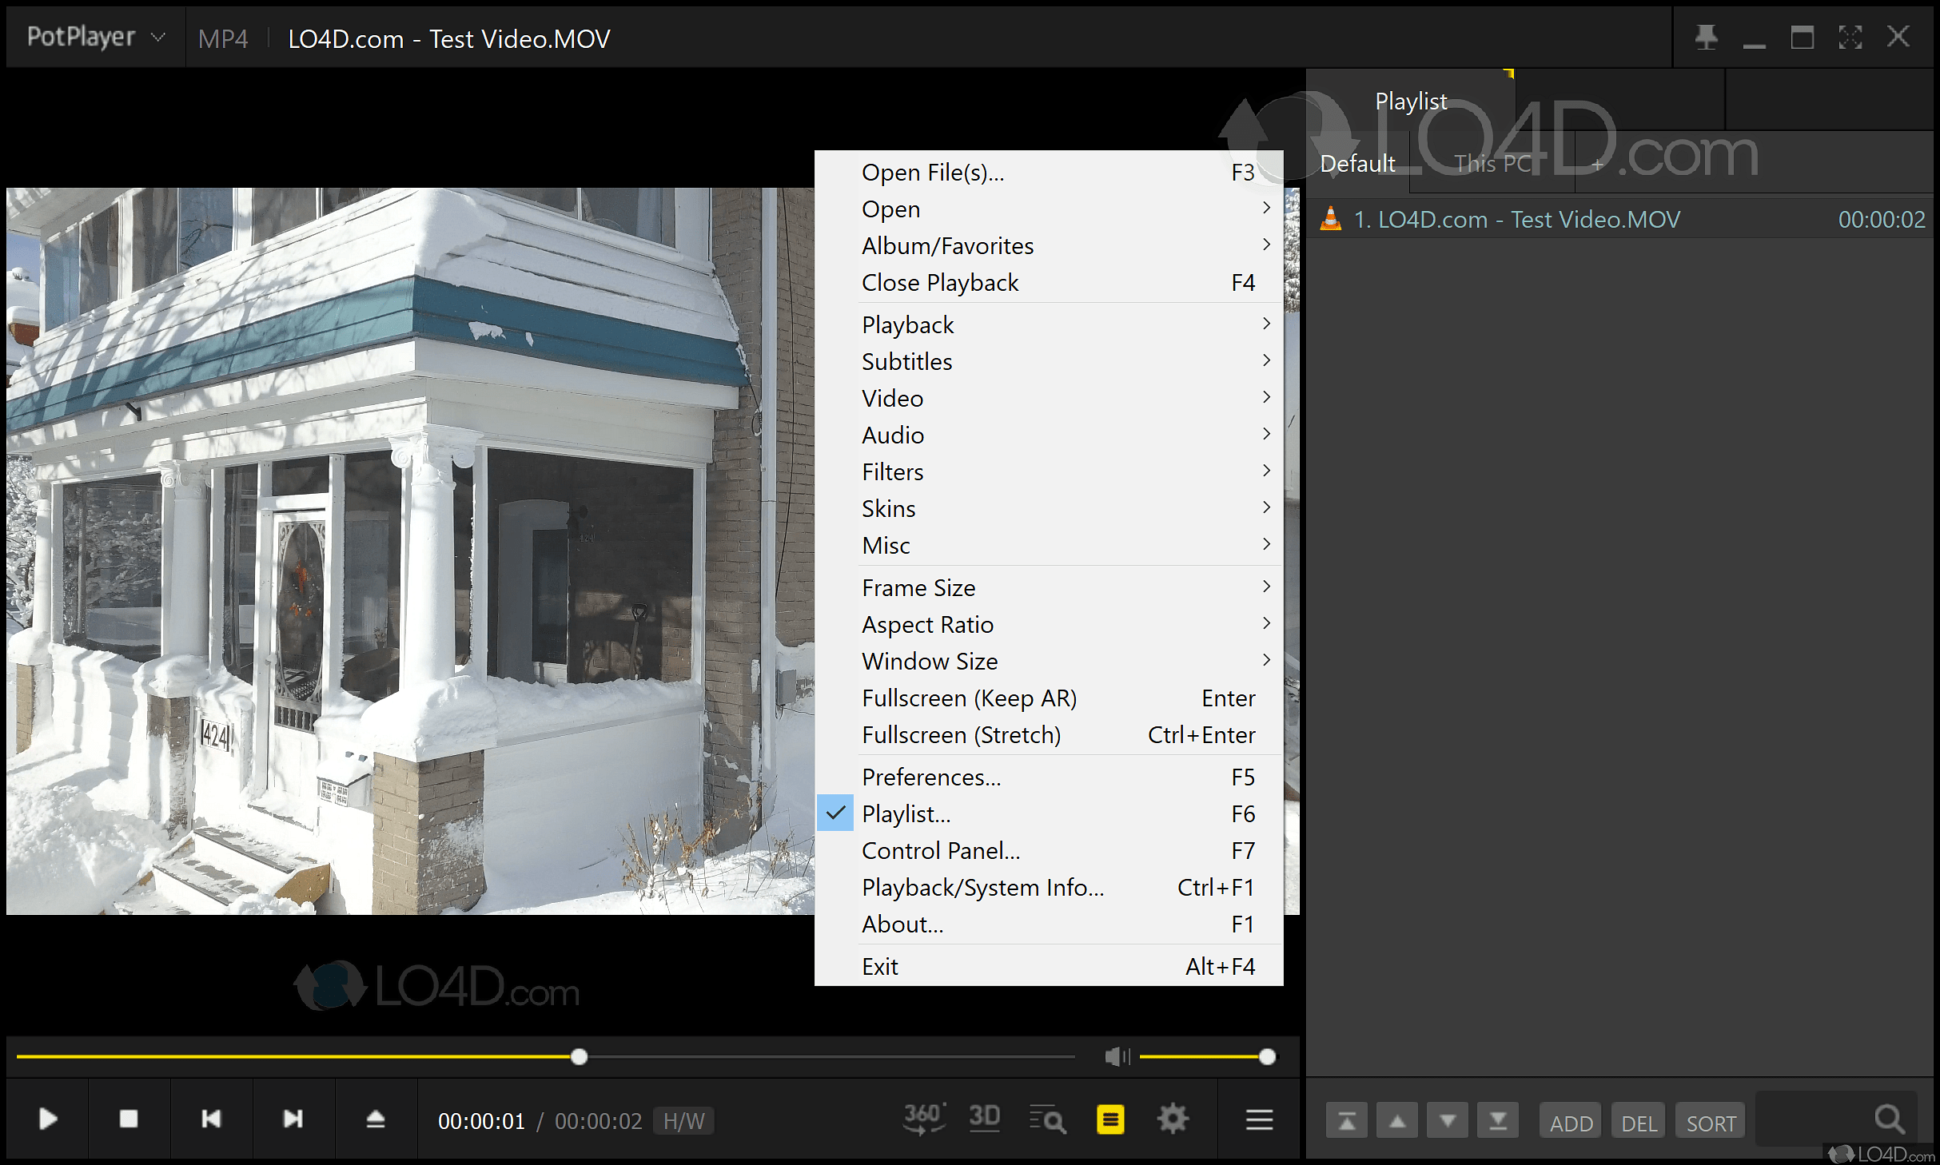The width and height of the screenshot is (1940, 1165).
Task: Switch to the This PC playlist tab
Action: (1492, 164)
